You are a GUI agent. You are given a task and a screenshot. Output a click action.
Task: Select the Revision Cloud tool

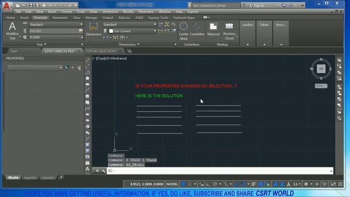click(x=229, y=31)
